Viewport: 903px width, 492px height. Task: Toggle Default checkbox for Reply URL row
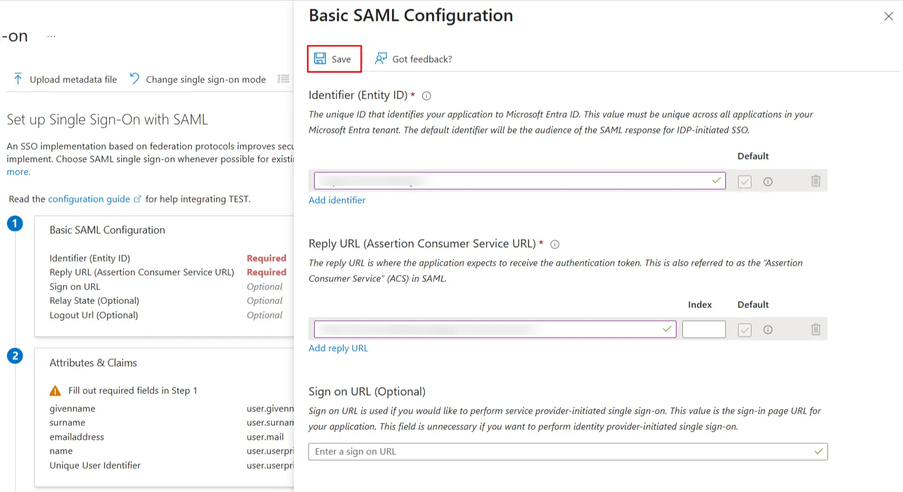pyautogui.click(x=744, y=330)
